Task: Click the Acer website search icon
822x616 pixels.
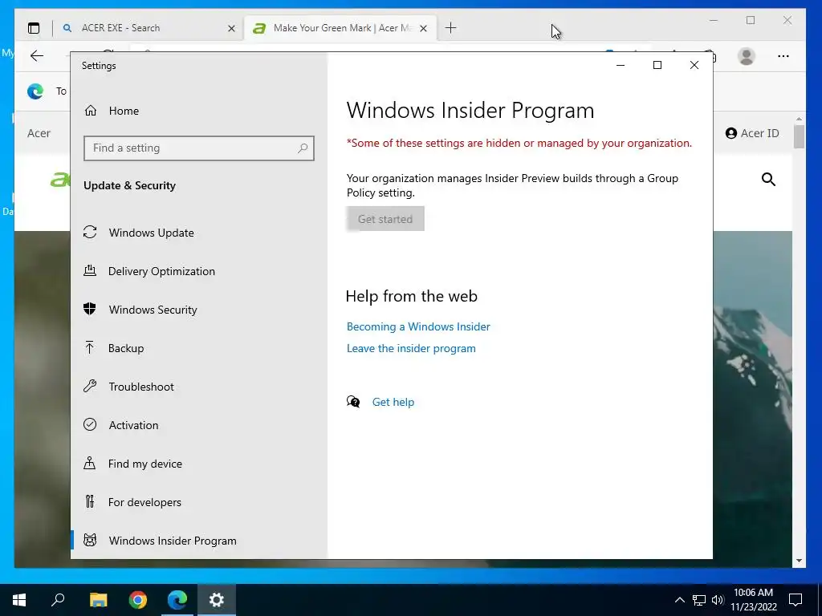Action: pyautogui.click(x=768, y=180)
